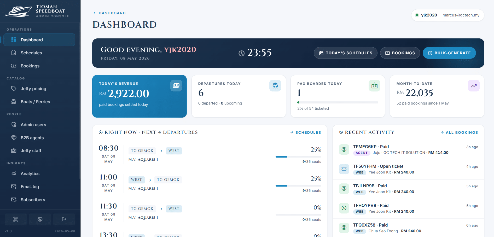
Task: Open the Jetty pricing page
Action: click(x=39, y=89)
